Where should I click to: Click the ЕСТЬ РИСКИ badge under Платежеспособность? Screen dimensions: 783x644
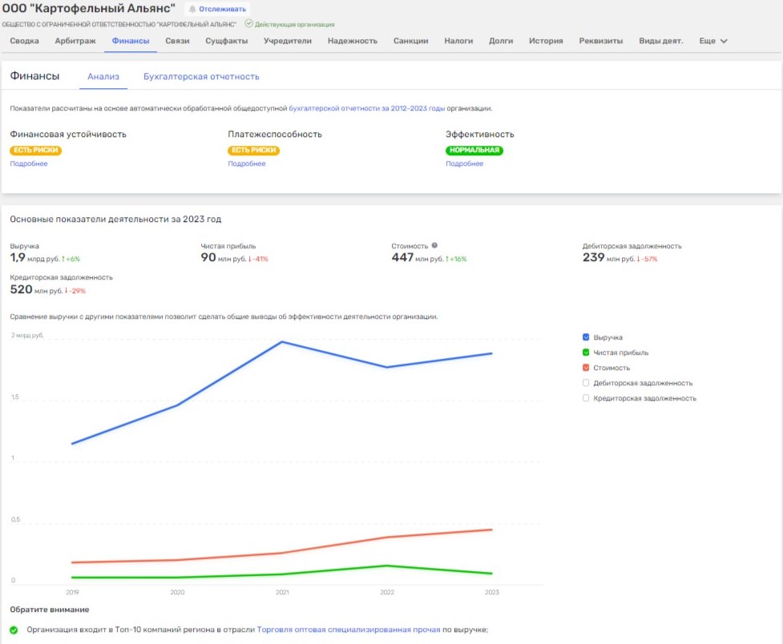coord(254,151)
